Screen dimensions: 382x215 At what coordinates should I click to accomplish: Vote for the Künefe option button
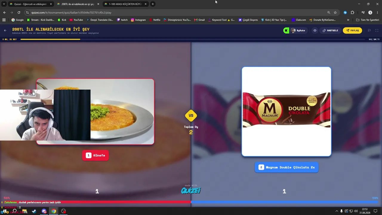[x=95, y=155]
